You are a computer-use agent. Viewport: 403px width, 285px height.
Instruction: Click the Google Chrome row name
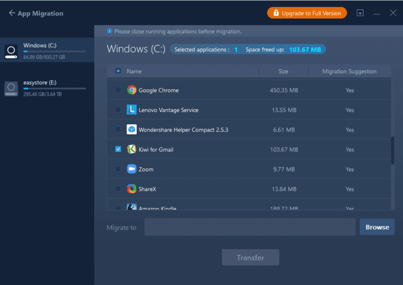[x=158, y=90]
